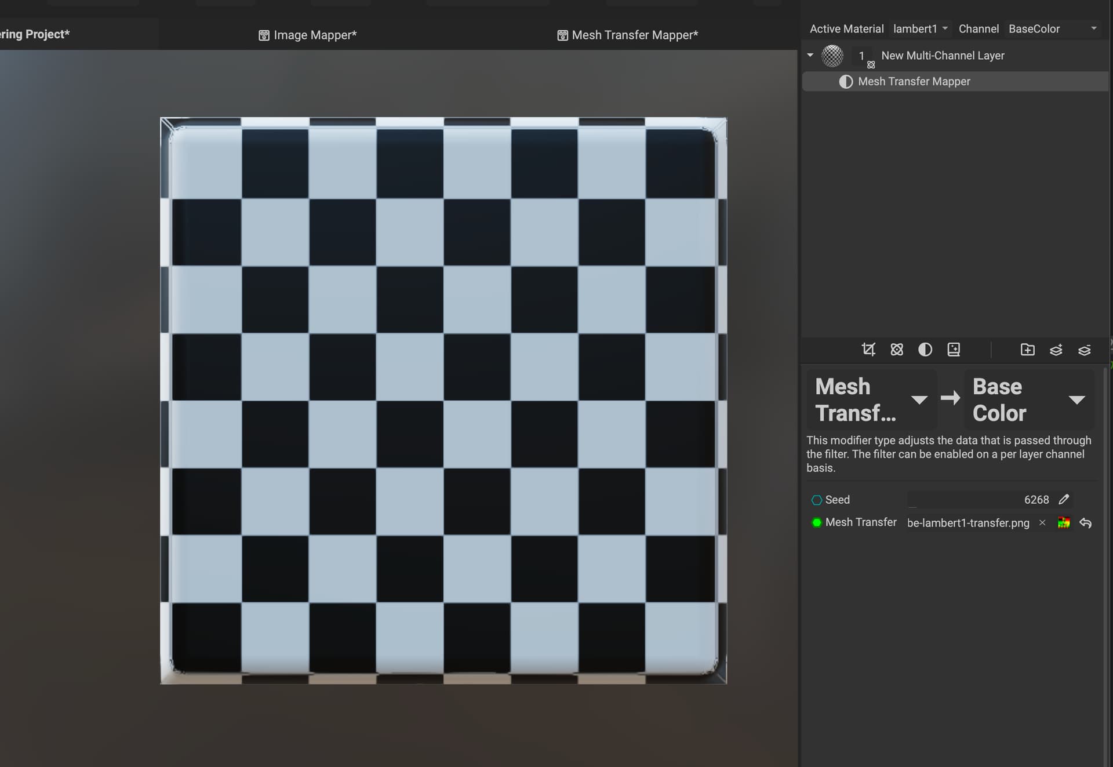The width and height of the screenshot is (1113, 767).
Task: Click the pencil edit icon beside Seed
Action: click(1064, 499)
